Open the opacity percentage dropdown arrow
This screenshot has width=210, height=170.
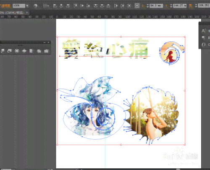(x=27, y=6)
